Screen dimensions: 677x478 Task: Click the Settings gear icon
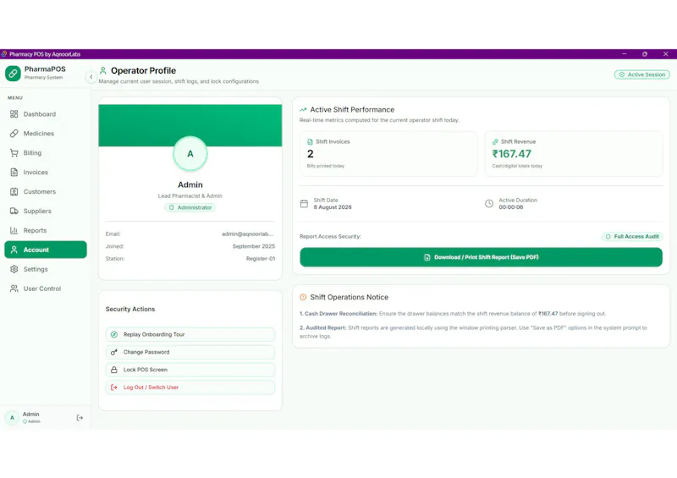click(14, 269)
